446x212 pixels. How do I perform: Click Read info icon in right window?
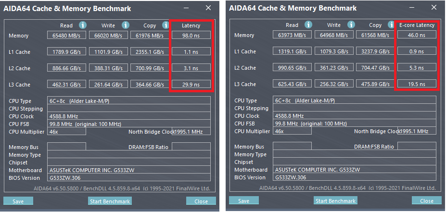click(308, 25)
